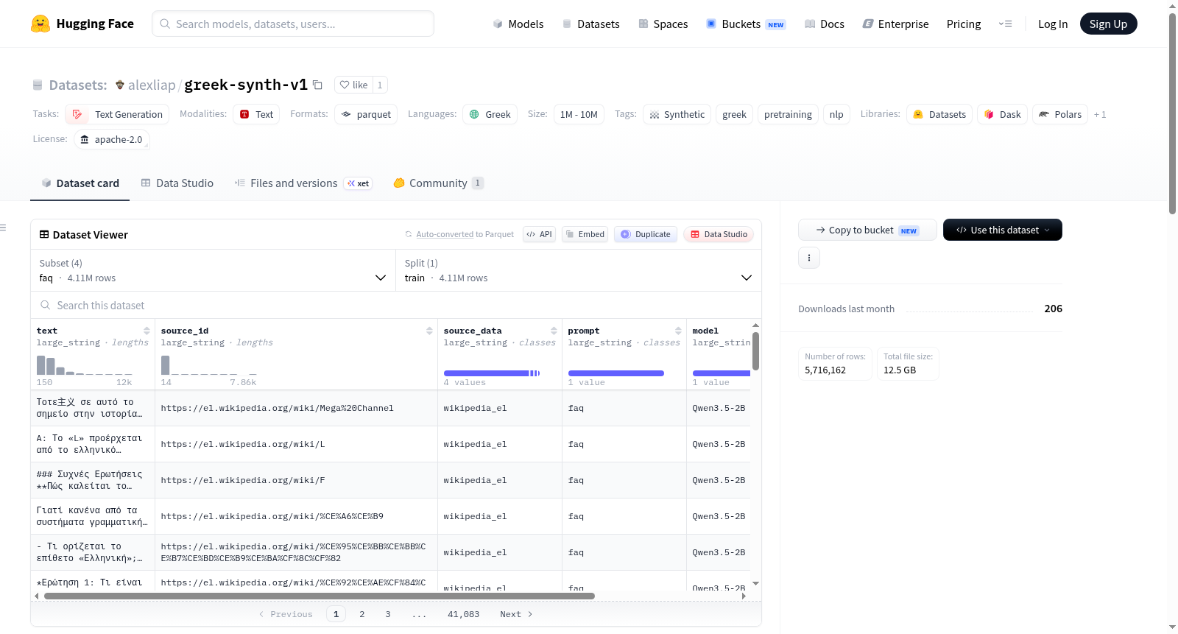This screenshot has width=1178, height=634.
Task: Click Copy to bucket button
Action: point(867,230)
